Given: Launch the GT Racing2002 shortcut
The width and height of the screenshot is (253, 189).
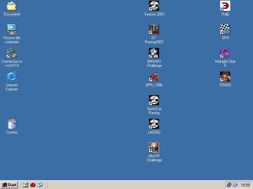Looking at the screenshot, I should pos(154,29).
